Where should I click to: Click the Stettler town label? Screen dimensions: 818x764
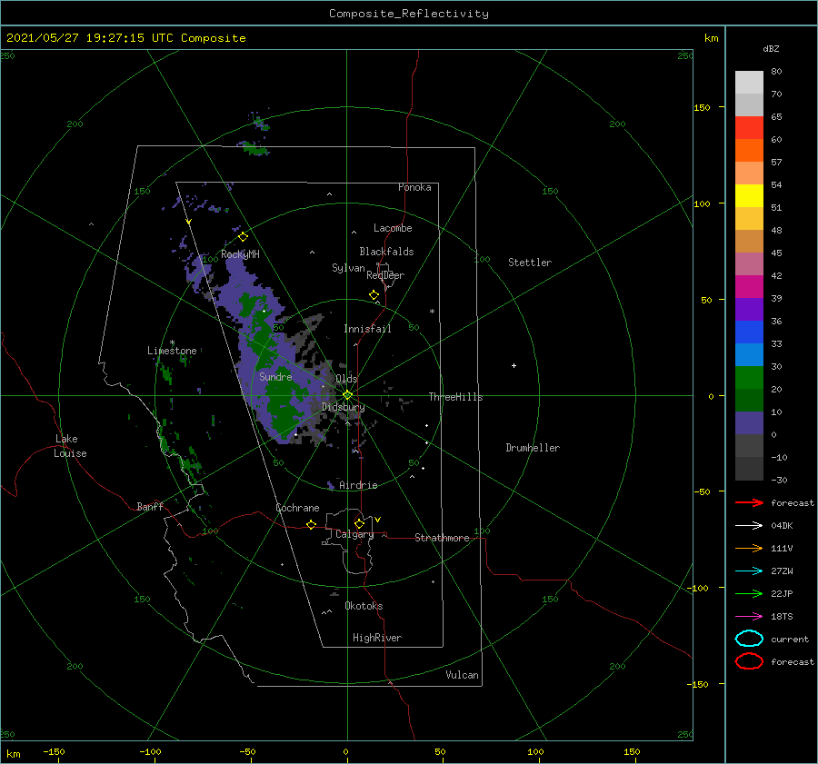tap(530, 263)
